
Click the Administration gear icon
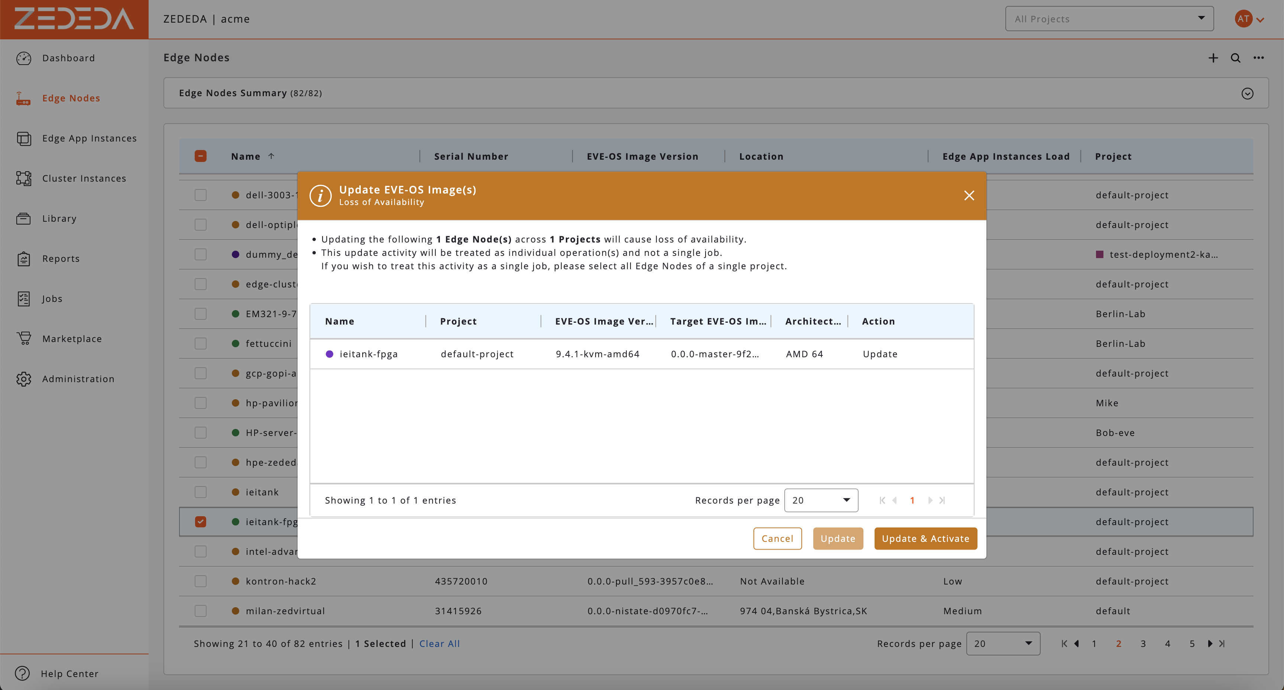23,379
